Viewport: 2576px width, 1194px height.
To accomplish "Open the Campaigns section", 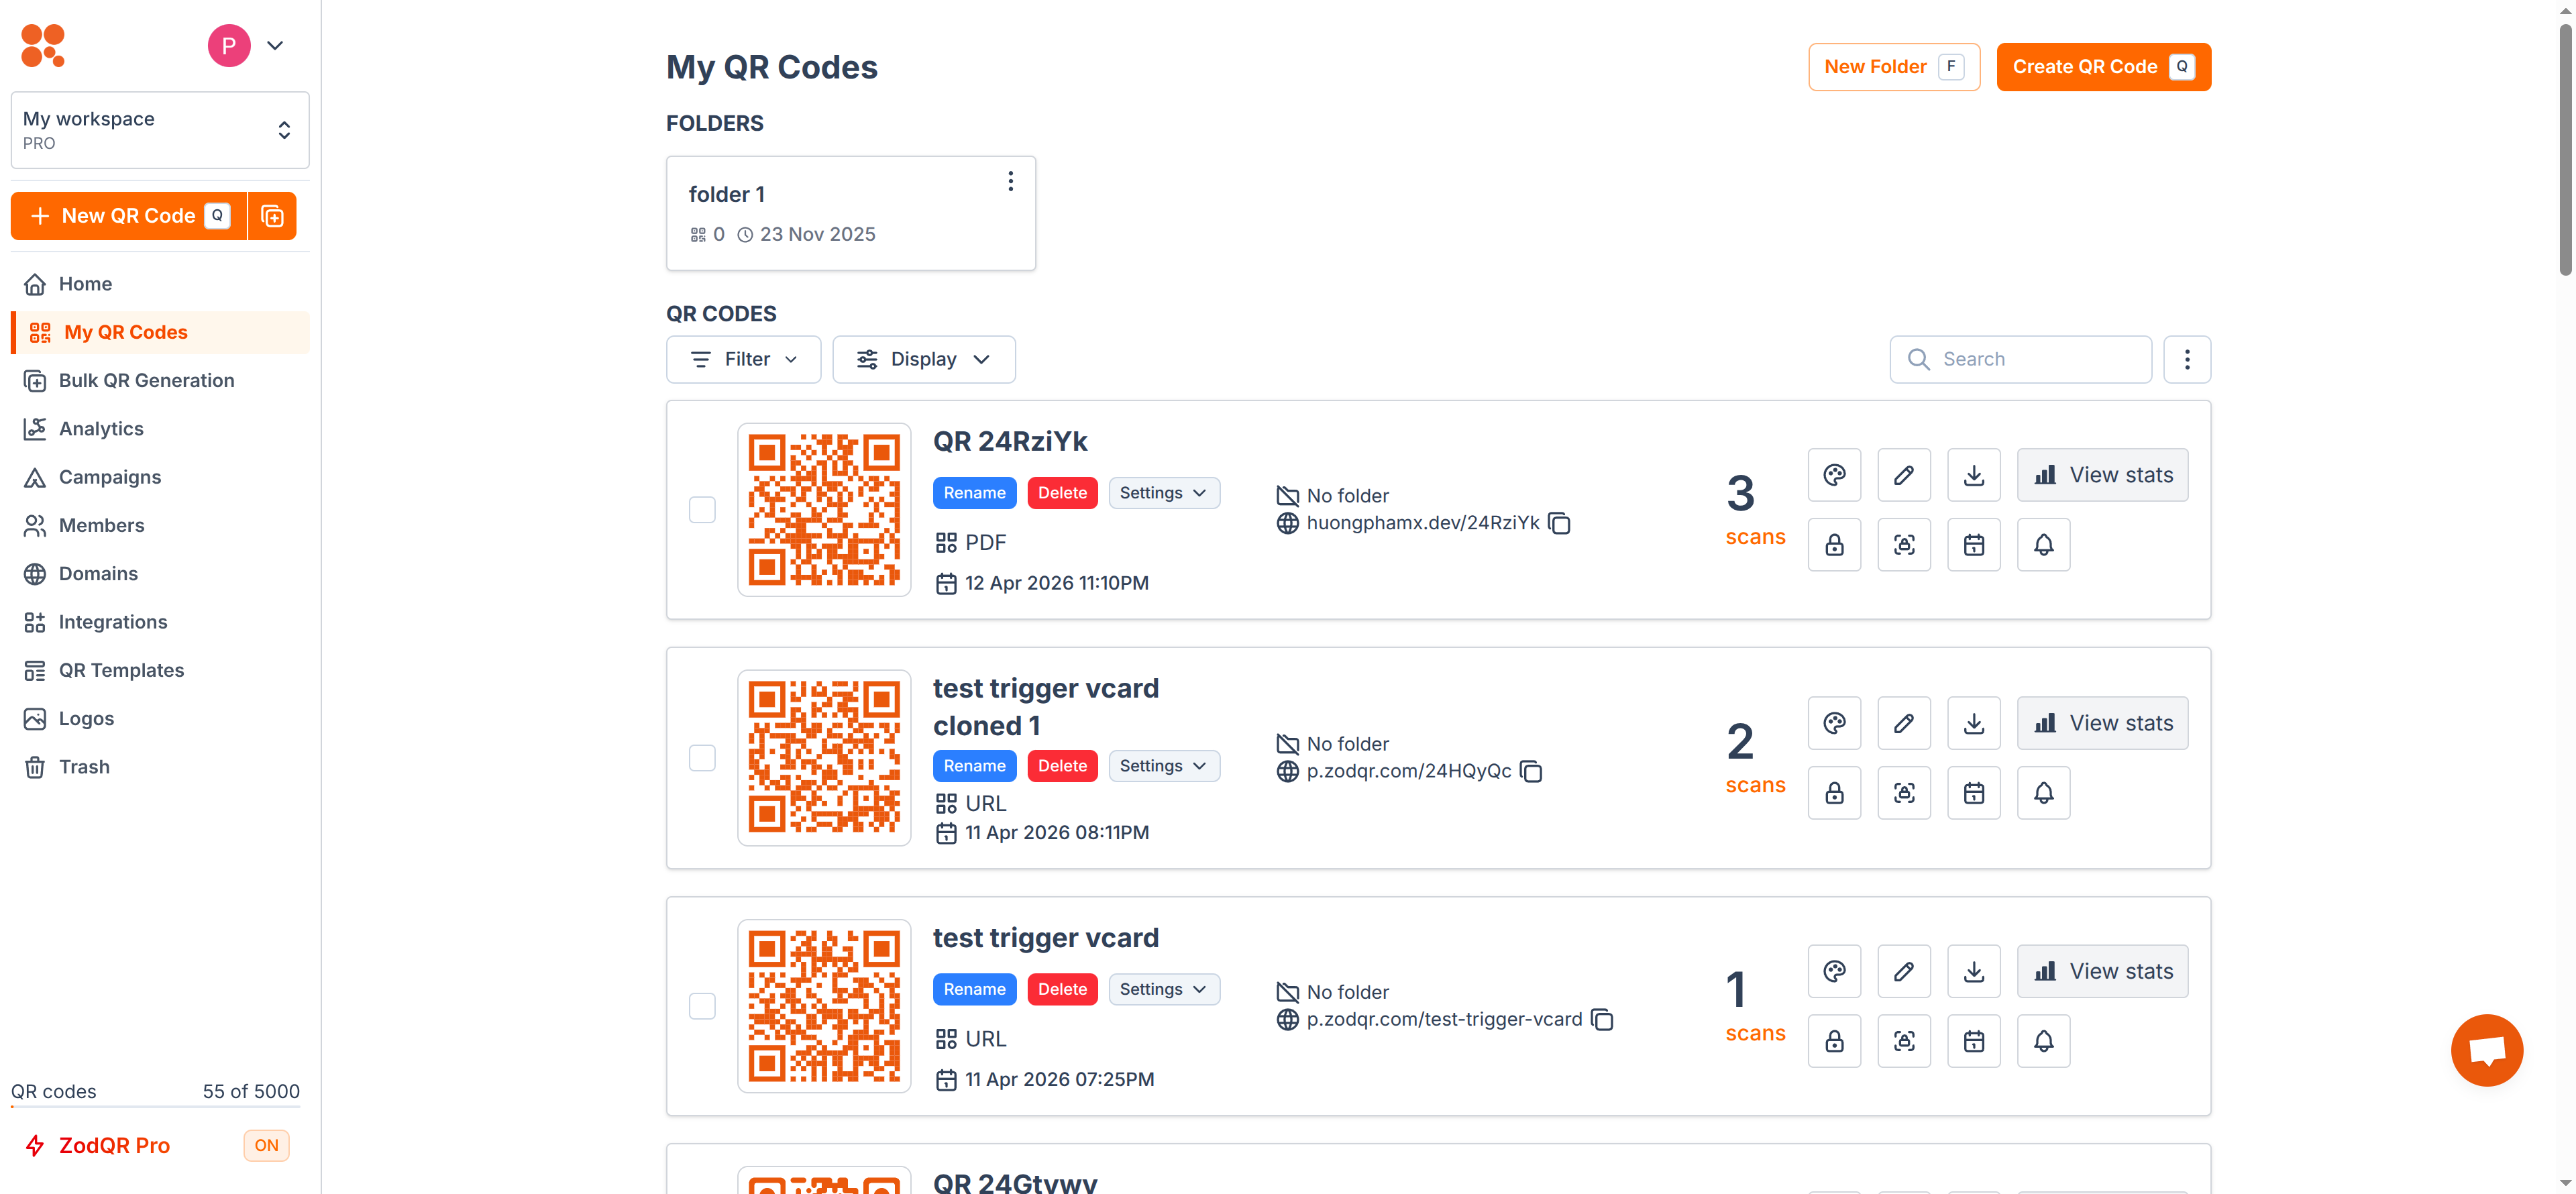I will click(x=160, y=477).
